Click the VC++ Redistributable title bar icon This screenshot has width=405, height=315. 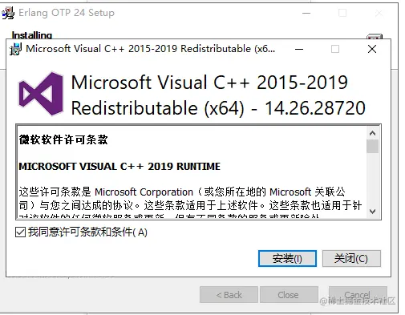15,49
